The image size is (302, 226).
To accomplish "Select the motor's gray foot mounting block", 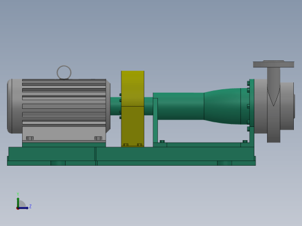I will [64, 134].
